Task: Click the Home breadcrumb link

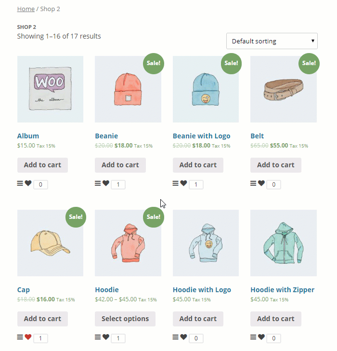Action: click(x=26, y=9)
